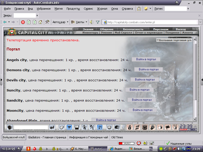Open the smiley emoticons icon
The height and width of the screenshot is (152, 203).
click(x=109, y=127)
